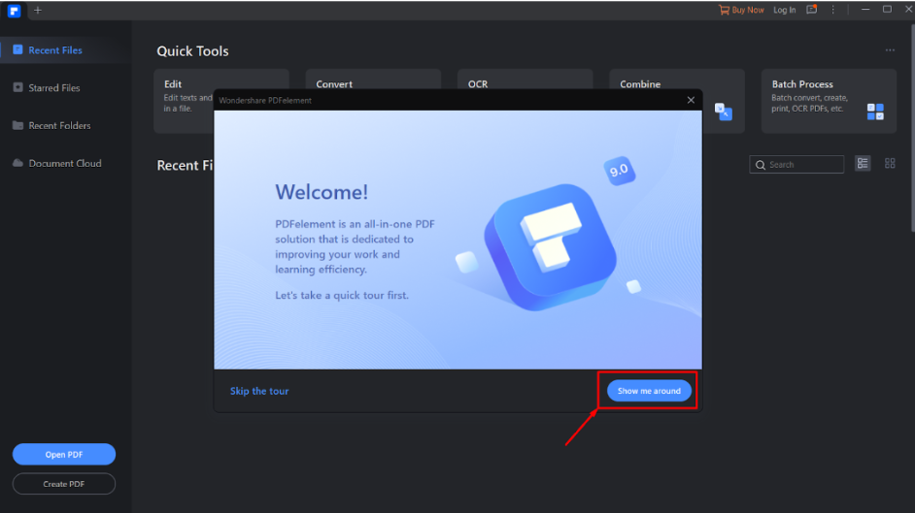This screenshot has width=915, height=513.
Task: Minimize the PDFelement window
Action: (x=865, y=10)
